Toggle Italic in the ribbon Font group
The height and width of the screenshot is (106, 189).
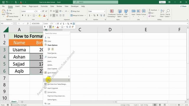coord(25,15)
